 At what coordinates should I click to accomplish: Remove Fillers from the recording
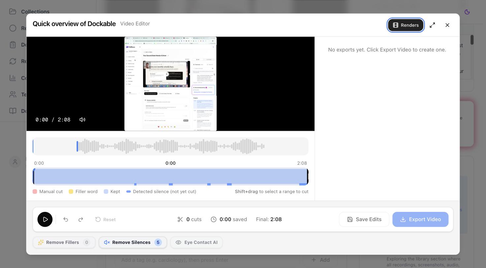point(64,242)
